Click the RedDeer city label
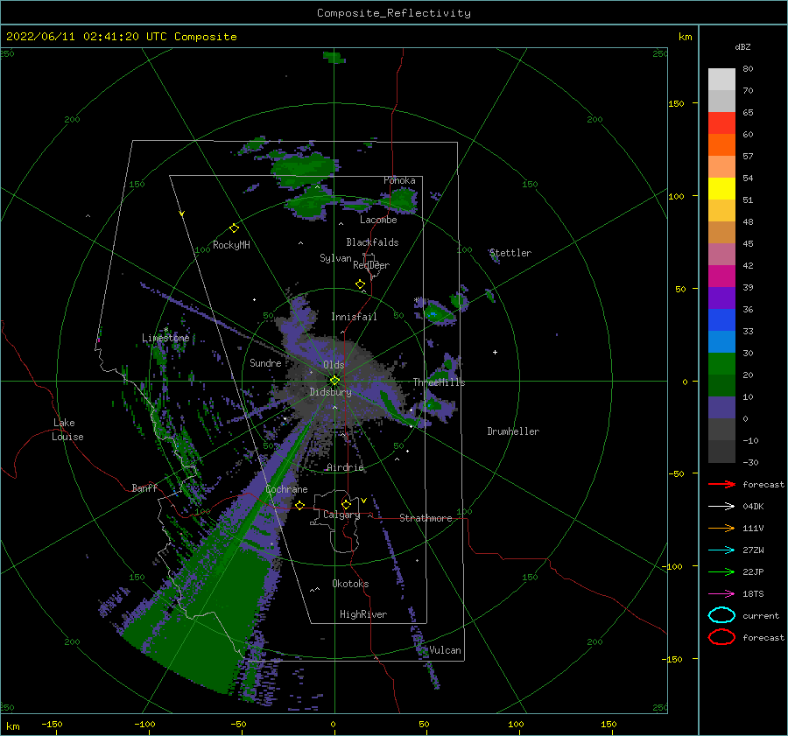Screen dimensions: 788x736 pyautogui.click(x=371, y=265)
